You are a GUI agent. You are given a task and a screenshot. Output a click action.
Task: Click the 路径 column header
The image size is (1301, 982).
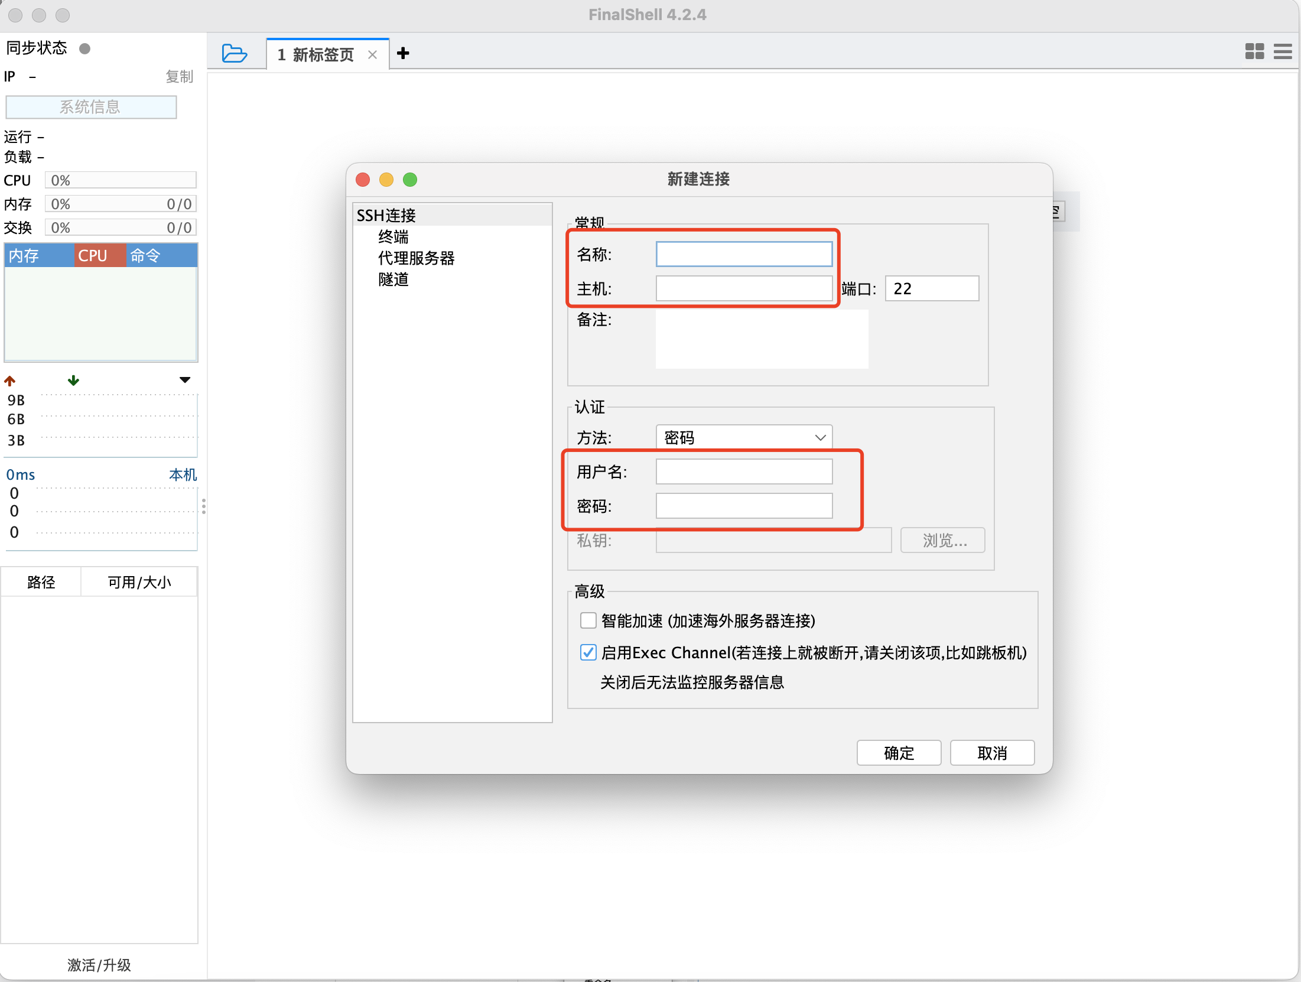click(x=41, y=582)
